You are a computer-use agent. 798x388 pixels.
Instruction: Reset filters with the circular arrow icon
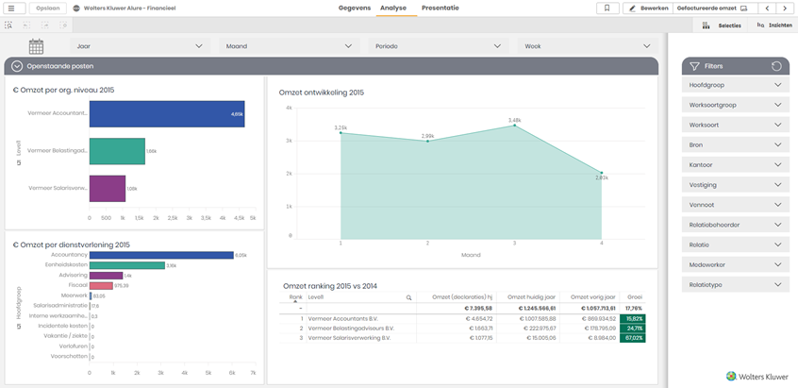coord(776,66)
